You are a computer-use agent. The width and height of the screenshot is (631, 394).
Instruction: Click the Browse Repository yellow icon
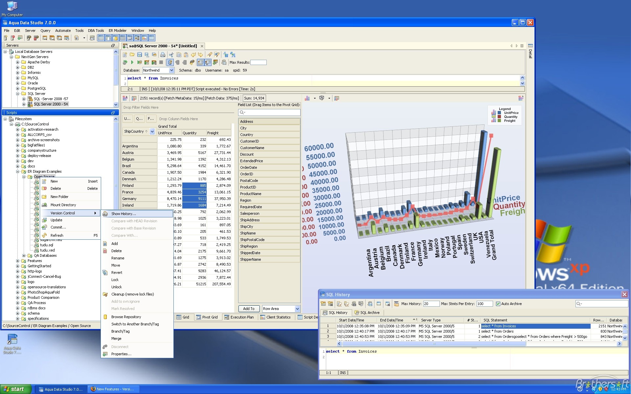click(x=105, y=317)
